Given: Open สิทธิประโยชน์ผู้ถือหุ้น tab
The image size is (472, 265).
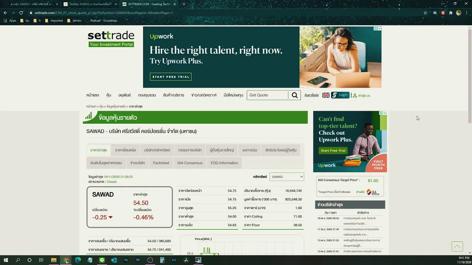Looking at the screenshot, I should pos(281,150).
